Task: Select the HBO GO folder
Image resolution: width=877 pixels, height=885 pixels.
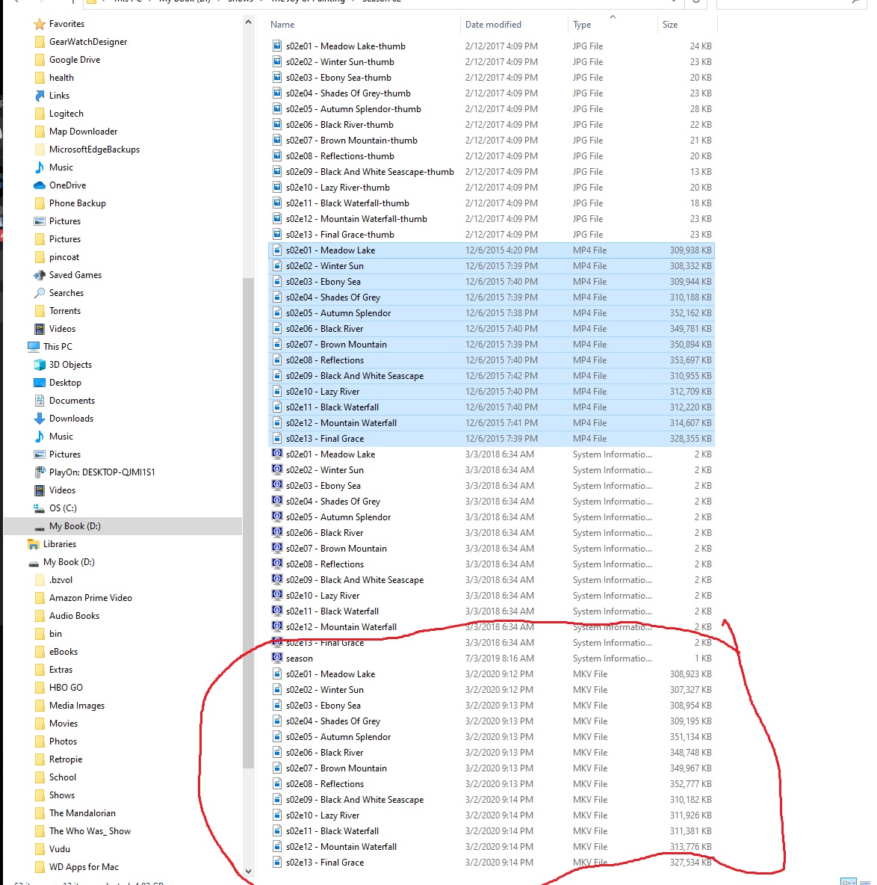Action: (66, 688)
